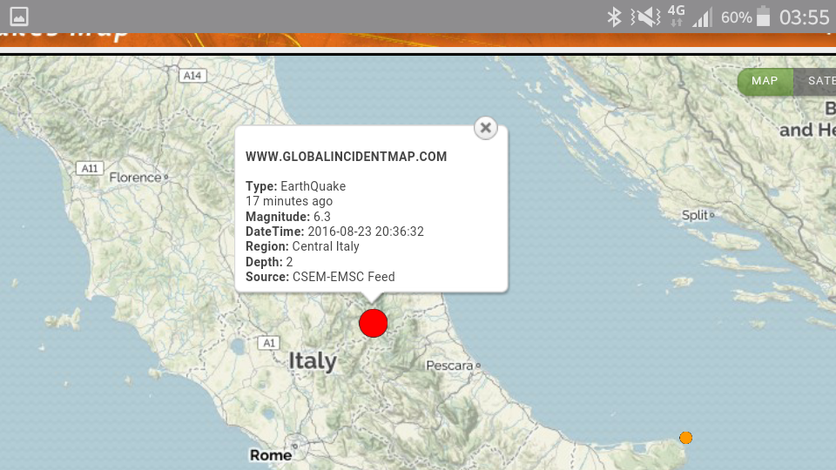Open the picture notification icon in status bar
The image size is (836, 470).
point(18,17)
